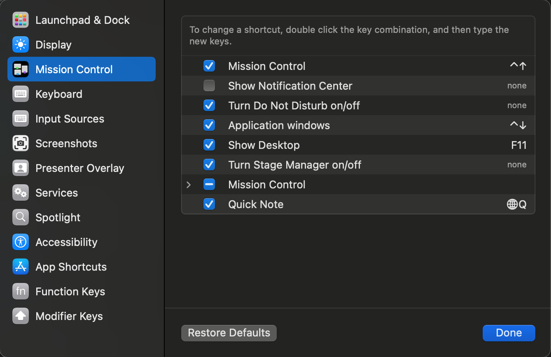The width and height of the screenshot is (551, 357).
Task: Select the F11 shortcut for Show Desktop
Action: click(x=519, y=145)
